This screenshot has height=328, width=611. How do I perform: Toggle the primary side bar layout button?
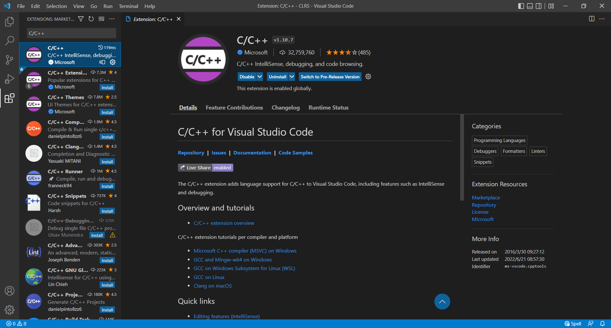[521, 6]
